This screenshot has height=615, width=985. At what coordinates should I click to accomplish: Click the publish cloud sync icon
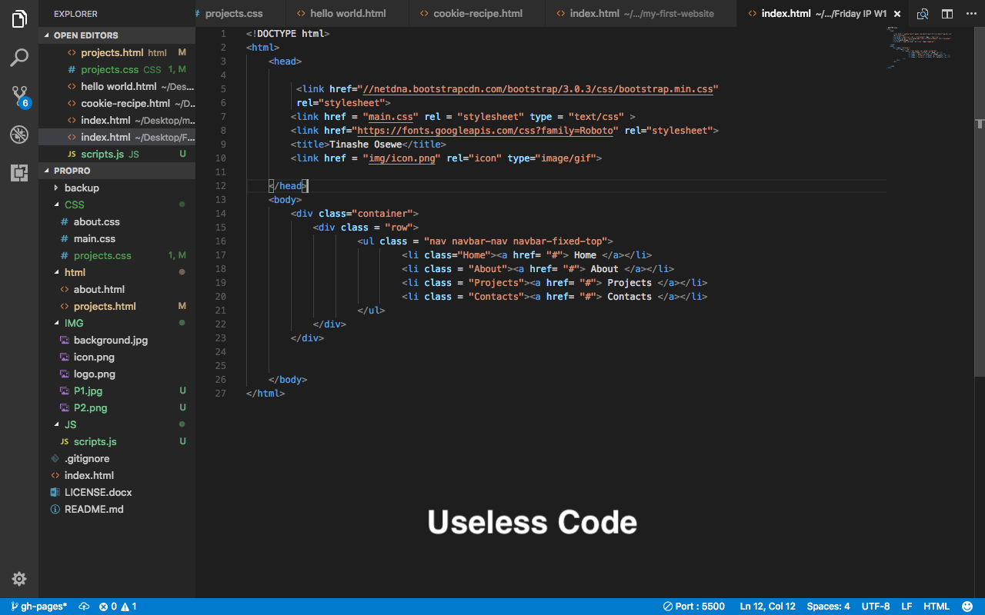pyautogui.click(x=84, y=607)
